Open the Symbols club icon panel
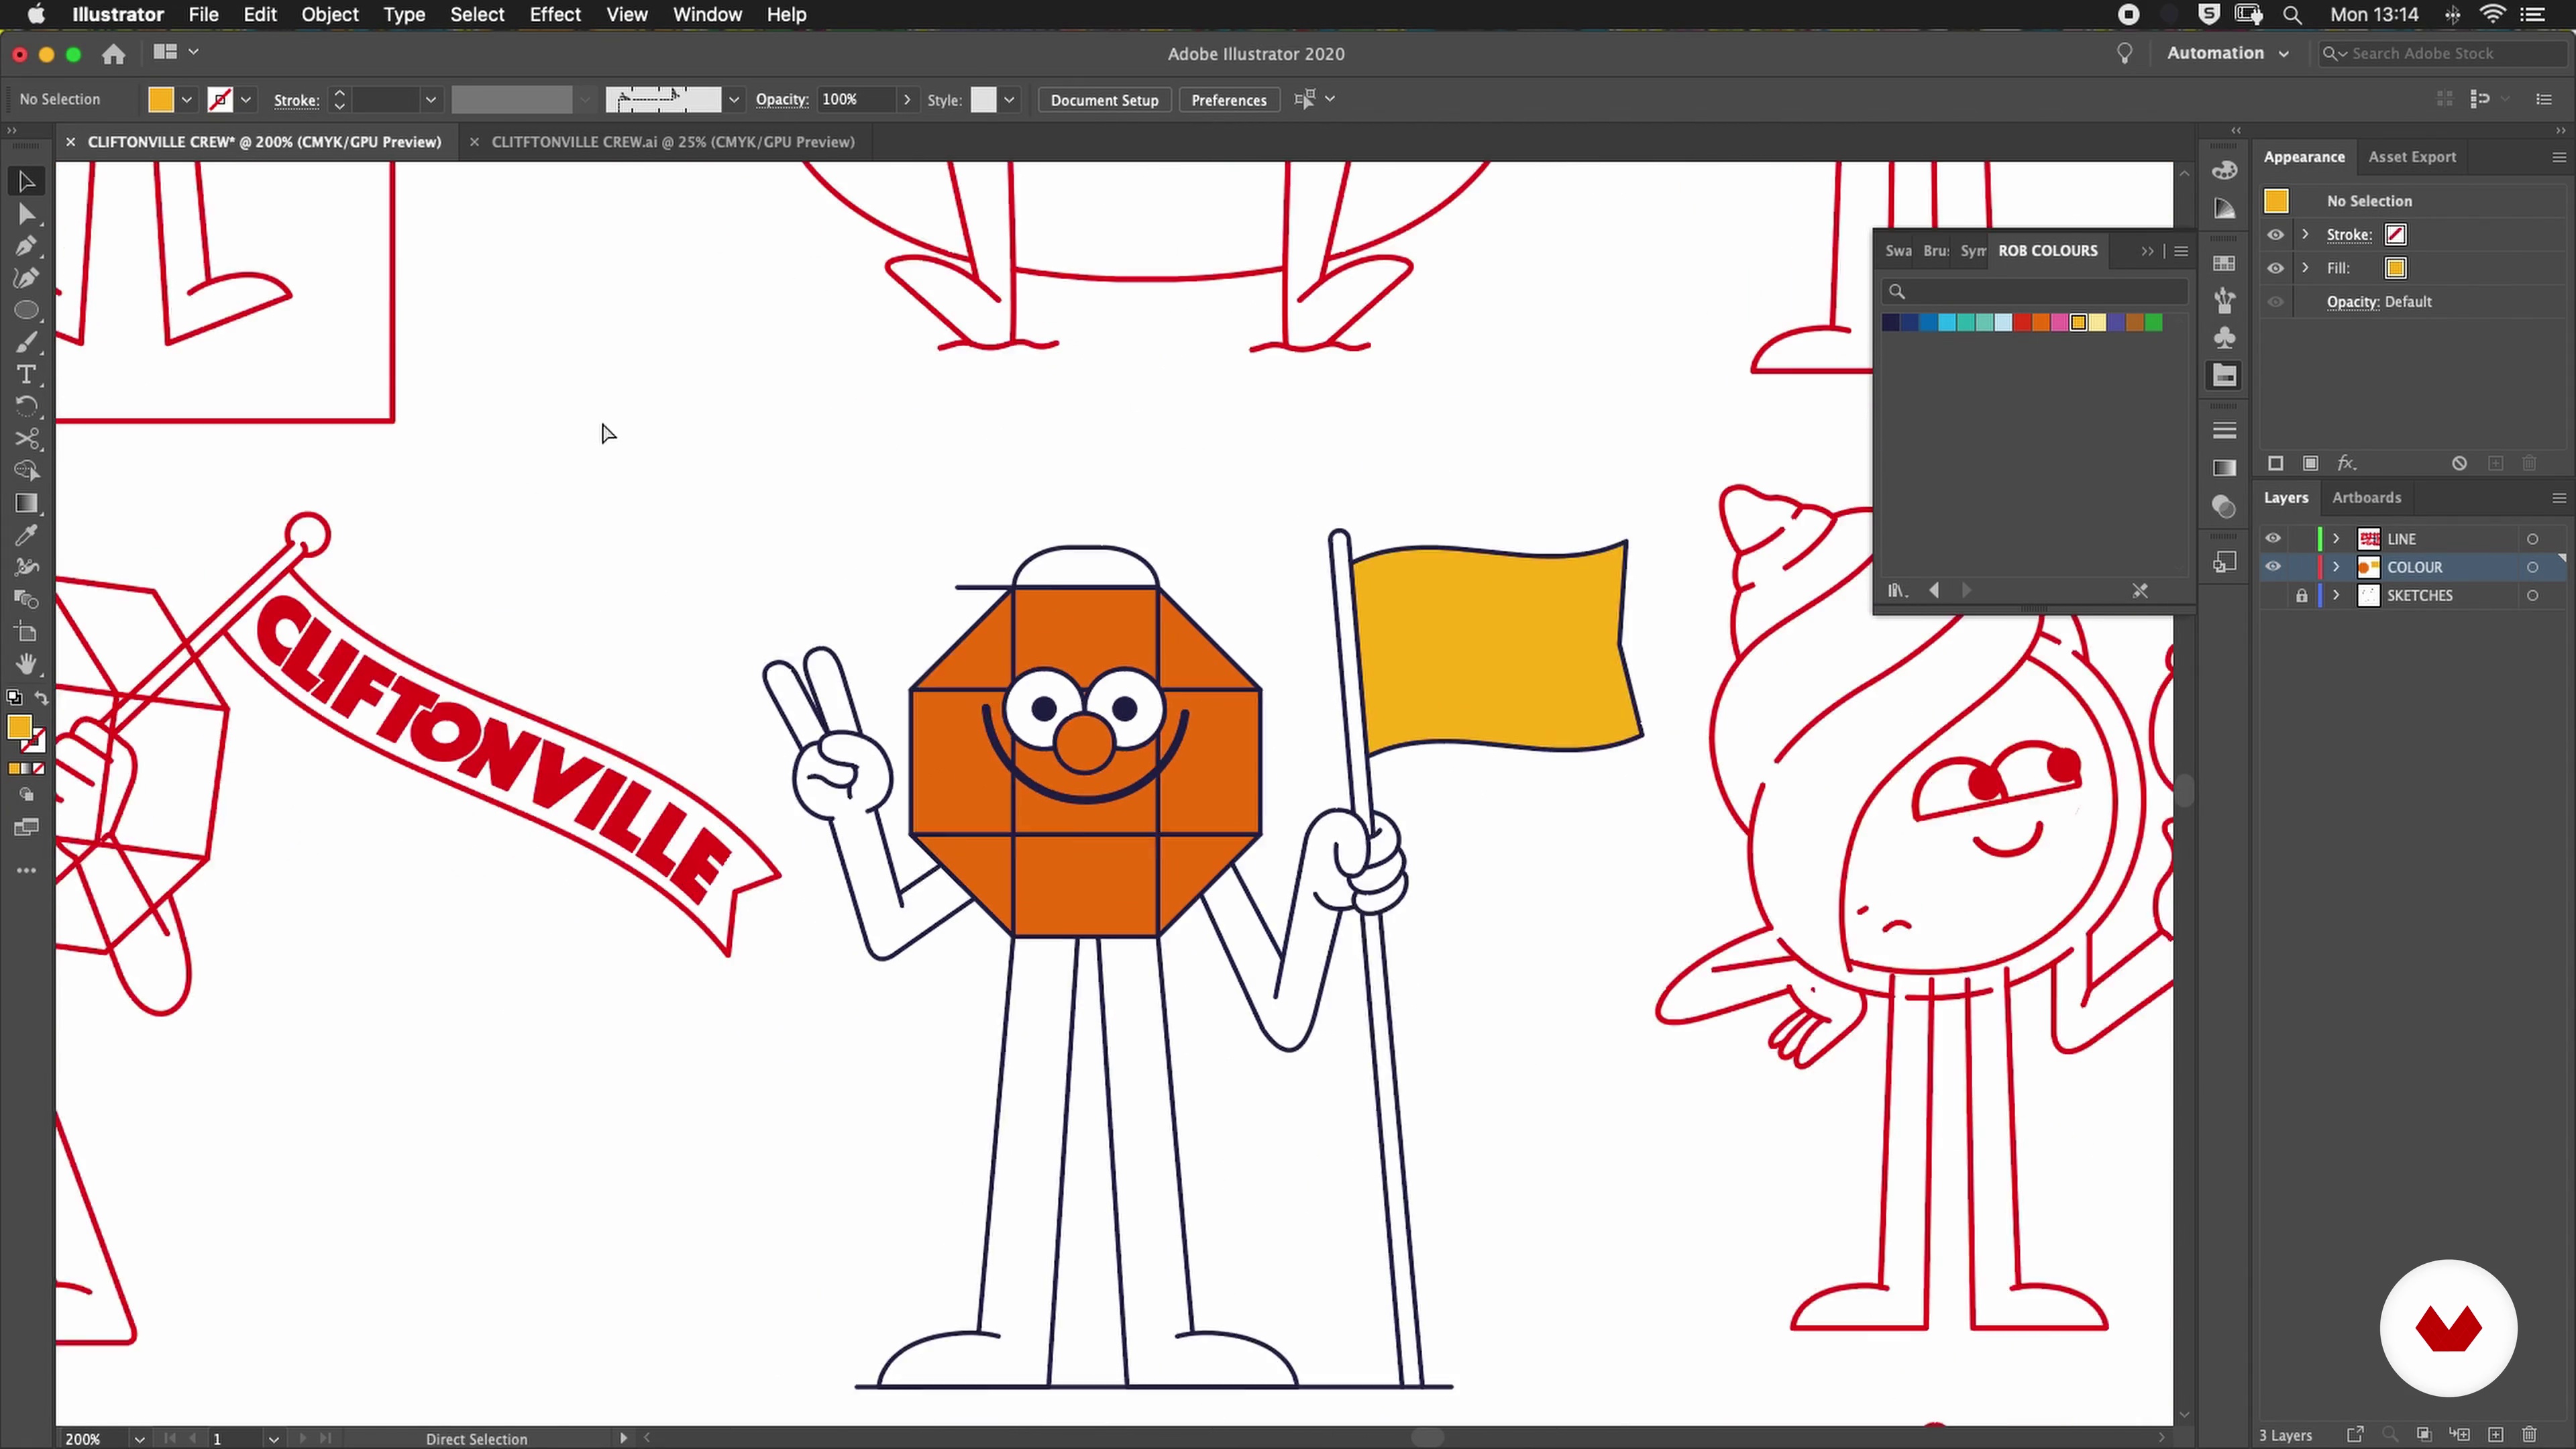Image resolution: width=2576 pixels, height=1449 pixels. click(x=2225, y=337)
